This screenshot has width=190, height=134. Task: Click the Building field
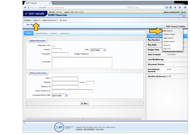pyautogui.click(x=65, y=83)
